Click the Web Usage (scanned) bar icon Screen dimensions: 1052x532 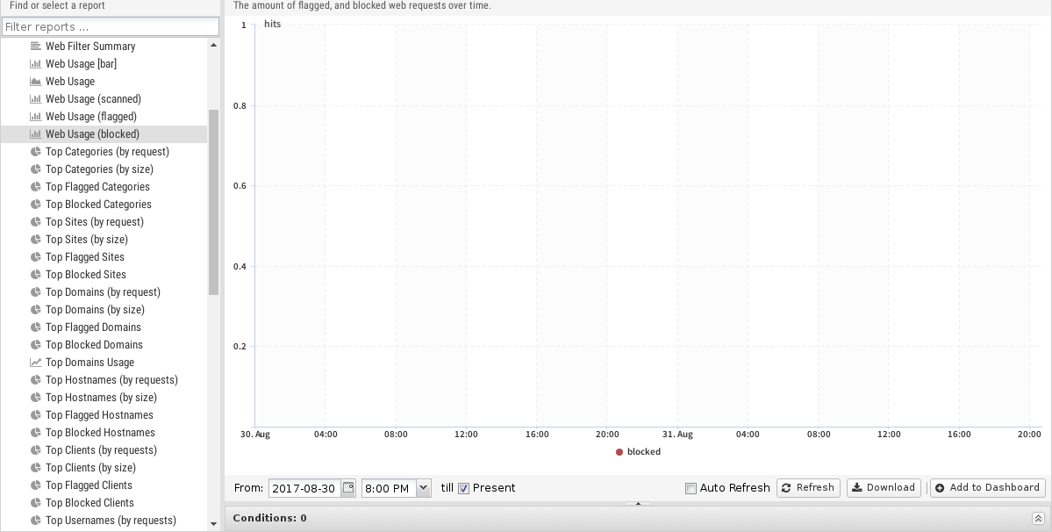36,98
